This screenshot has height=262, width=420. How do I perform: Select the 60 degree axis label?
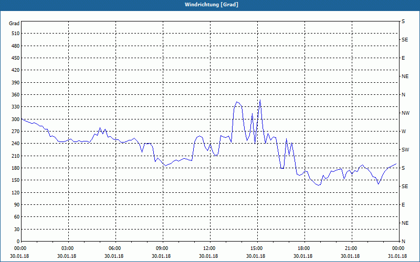pyautogui.click(x=17, y=217)
